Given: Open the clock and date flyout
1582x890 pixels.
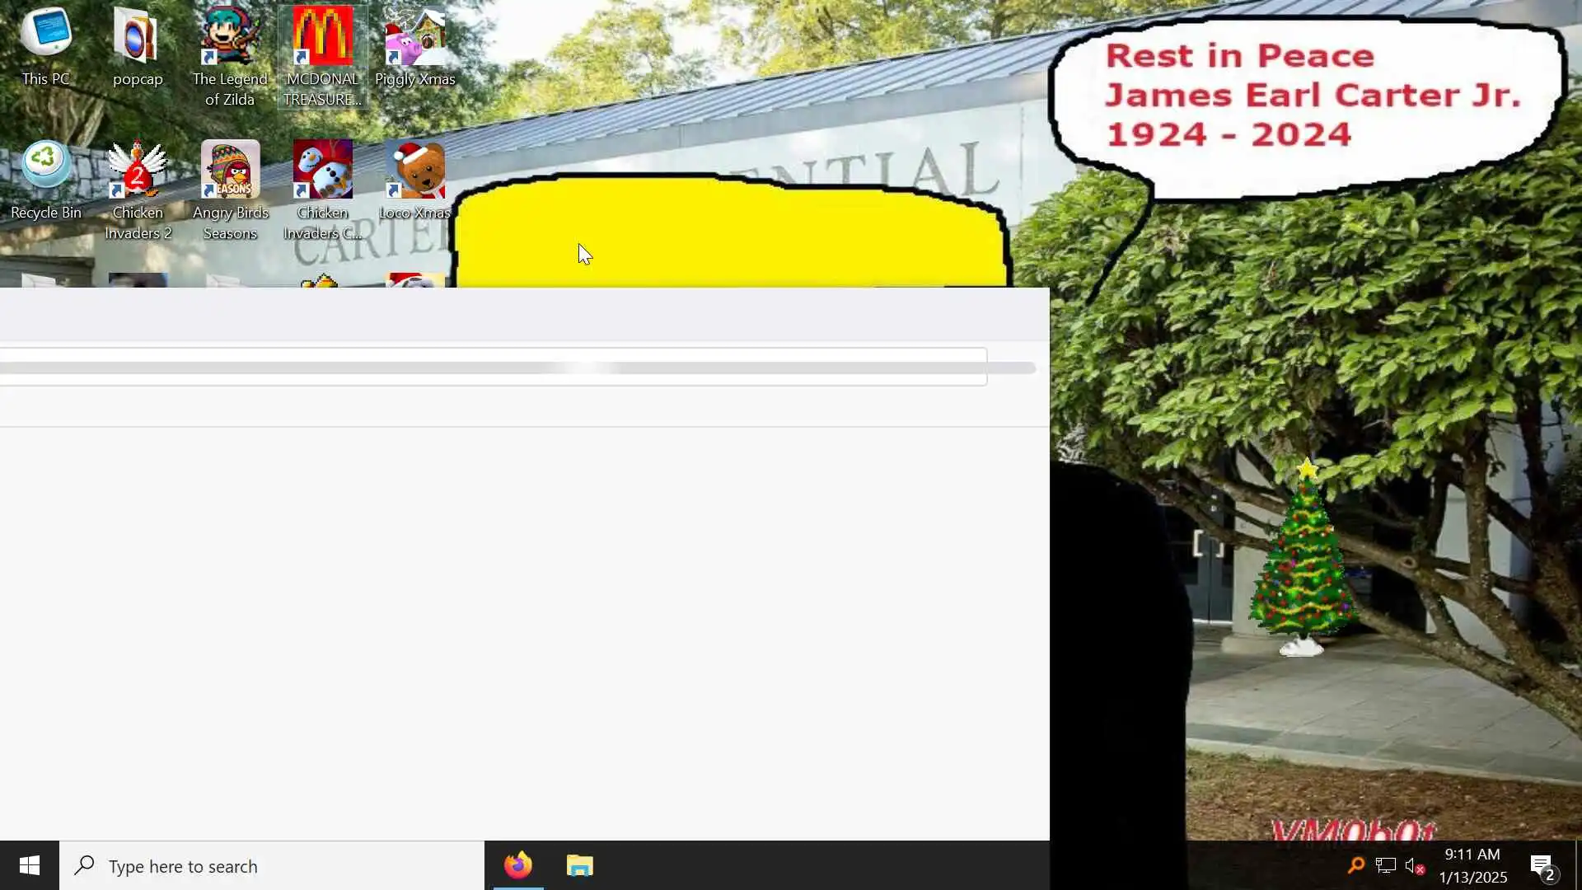Looking at the screenshot, I should pyautogui.click(x=1472, y=865).
